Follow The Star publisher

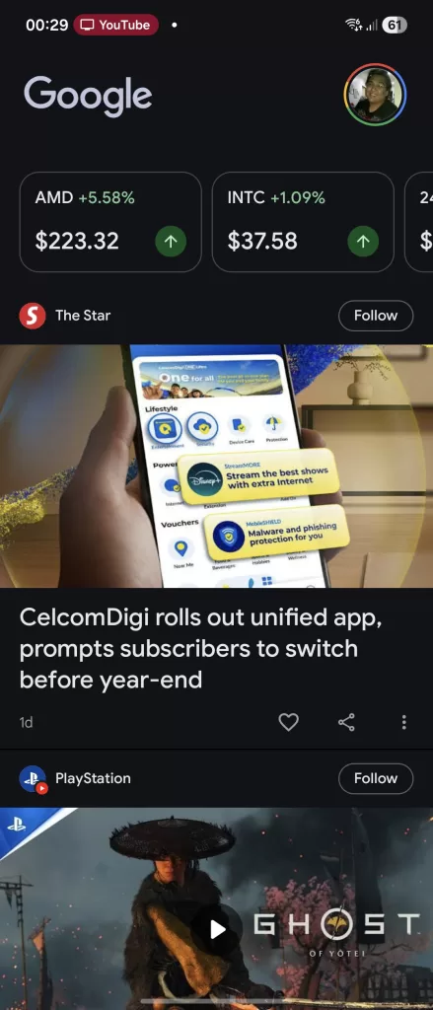pyautogui.click(x=376, y=316)
